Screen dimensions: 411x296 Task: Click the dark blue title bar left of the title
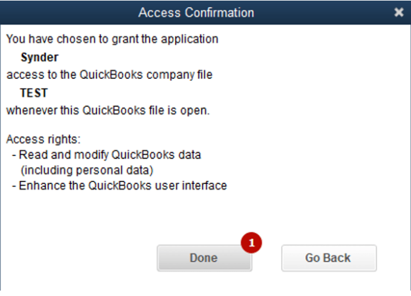(x=68, y=13)
